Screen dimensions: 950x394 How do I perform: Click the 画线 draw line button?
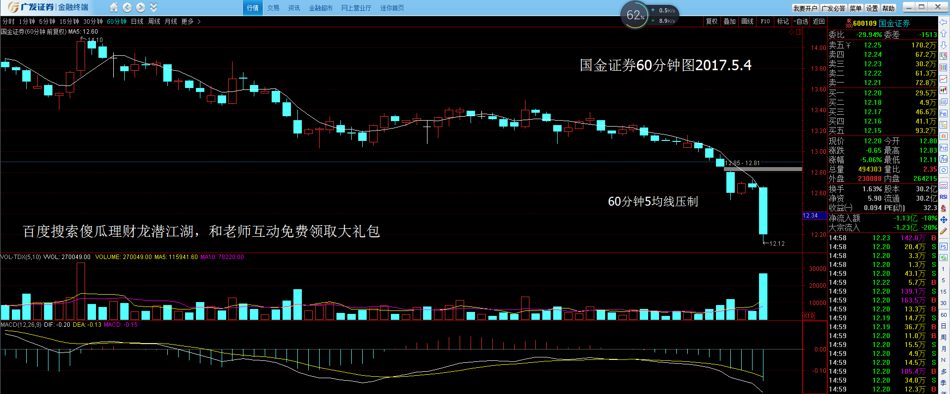click(748, 21)
